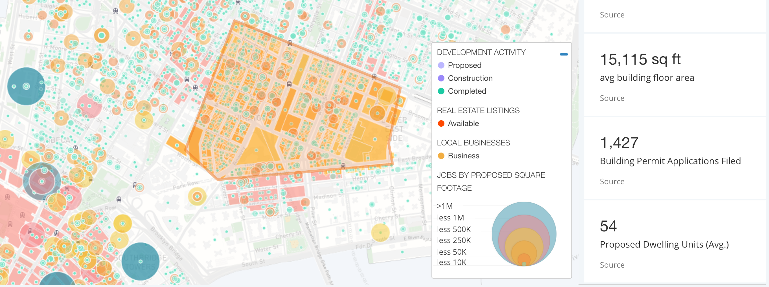Click the Madison St map label
The height and width of the screenshot is (287, 769).
click(329, 196)
